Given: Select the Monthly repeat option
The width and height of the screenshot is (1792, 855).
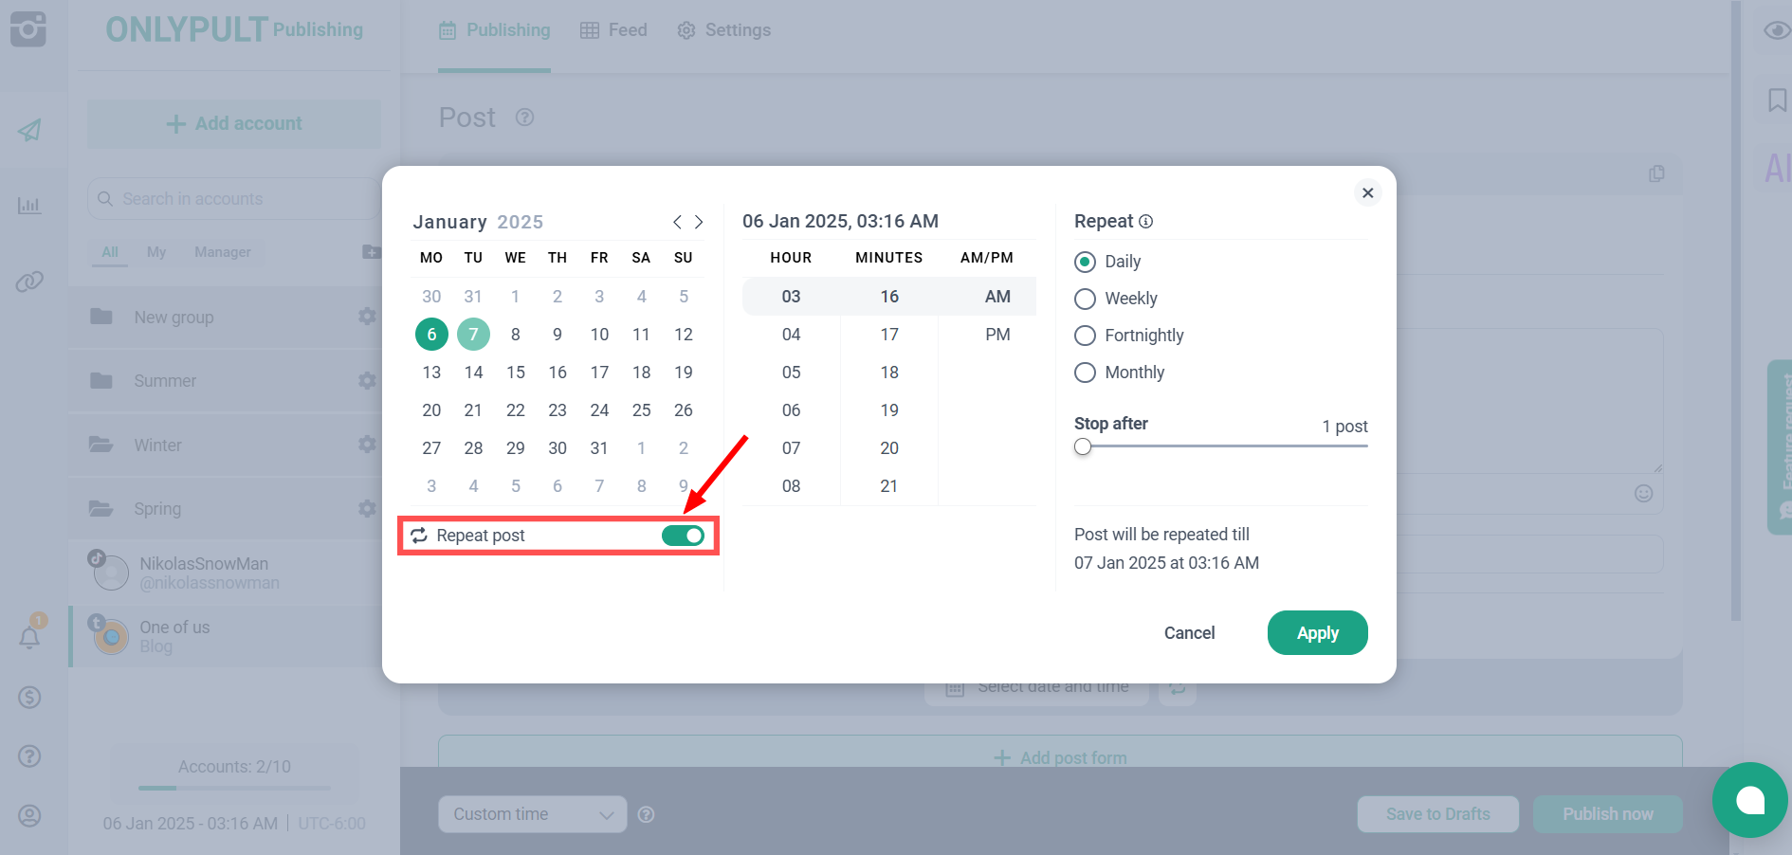Looking at the screenshot, I should 1086,373.
